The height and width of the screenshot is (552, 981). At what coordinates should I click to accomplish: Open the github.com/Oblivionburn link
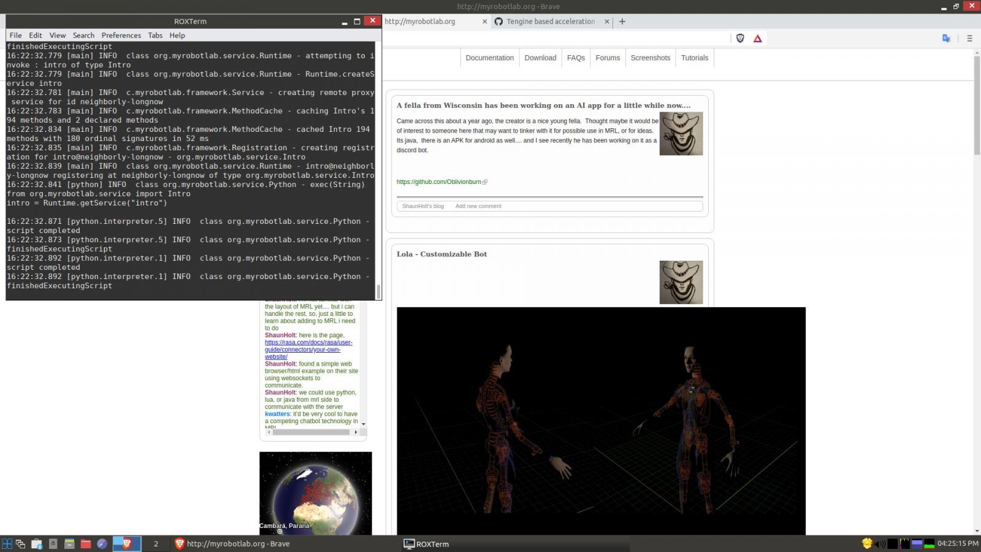(x=439, y=182)
